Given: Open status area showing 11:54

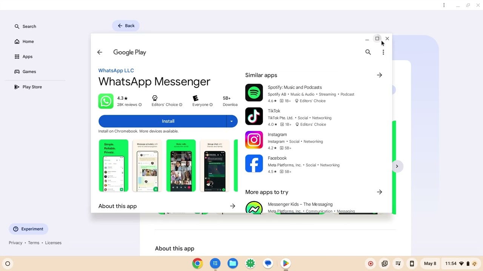Looking at the screenshot, I should [461, 263].
